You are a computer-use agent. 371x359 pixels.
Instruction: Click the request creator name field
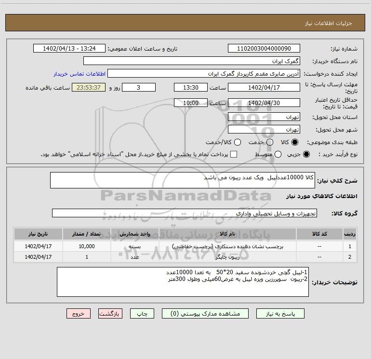click(x=204, y=74)
